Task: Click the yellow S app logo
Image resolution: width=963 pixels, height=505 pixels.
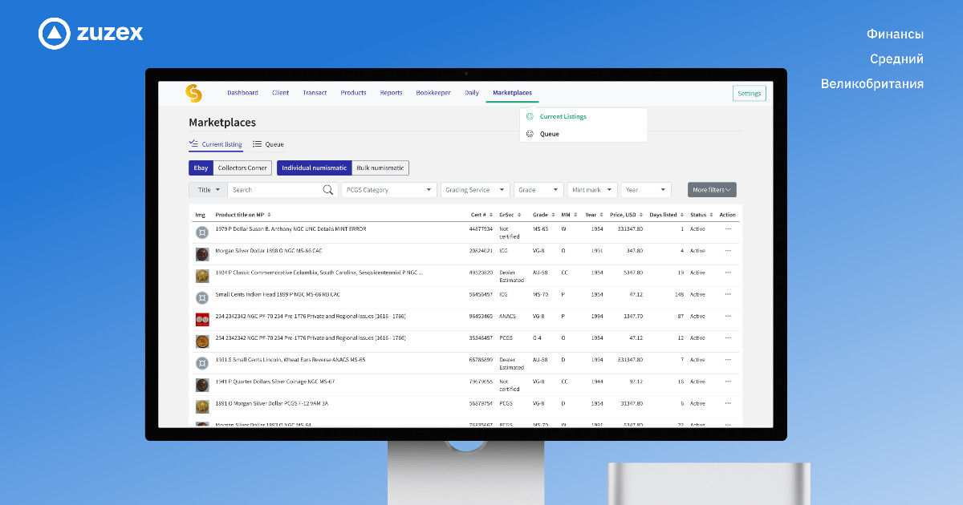Action: tap(193, 93)
